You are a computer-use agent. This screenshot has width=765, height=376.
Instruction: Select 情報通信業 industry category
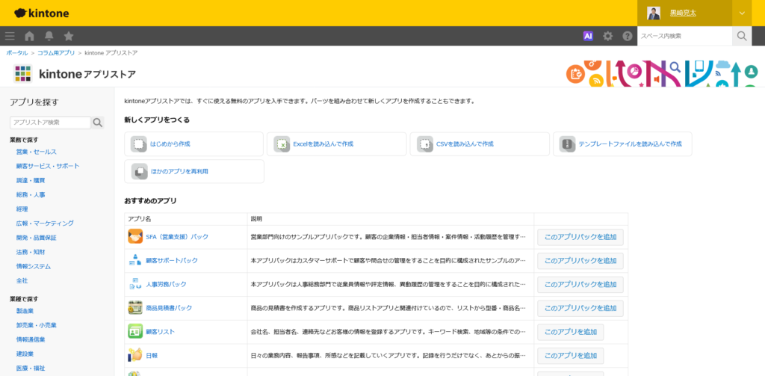30,339
